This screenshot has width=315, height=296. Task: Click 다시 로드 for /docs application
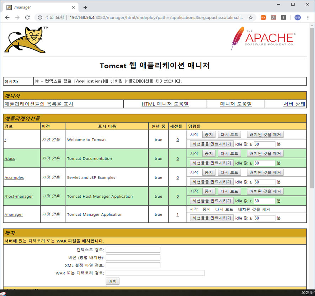(229, 153)
